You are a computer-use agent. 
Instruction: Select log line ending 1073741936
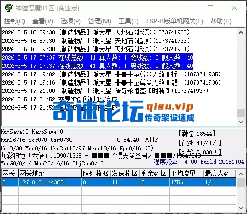pos(111,82)
